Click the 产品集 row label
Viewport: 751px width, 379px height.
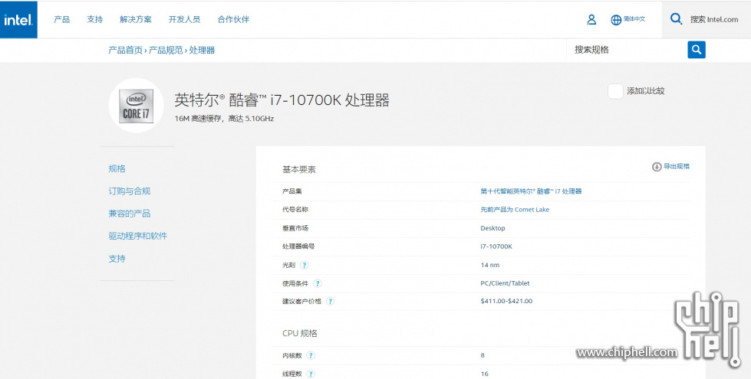click(x=292, y=191)
